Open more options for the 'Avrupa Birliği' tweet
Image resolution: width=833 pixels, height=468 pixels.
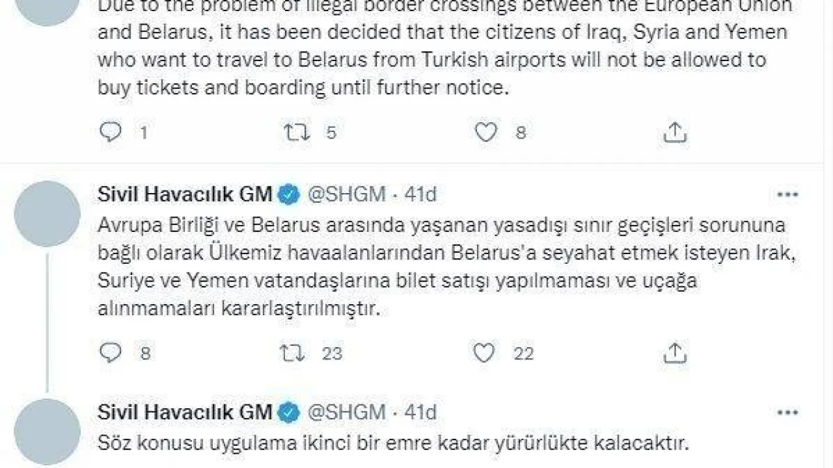pyautogui.click(x=787, y=194)
